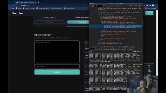The width and height of the screenshot is (166, 93).
Task: Stop loading the page with X button
Action: tap(16, 5)
